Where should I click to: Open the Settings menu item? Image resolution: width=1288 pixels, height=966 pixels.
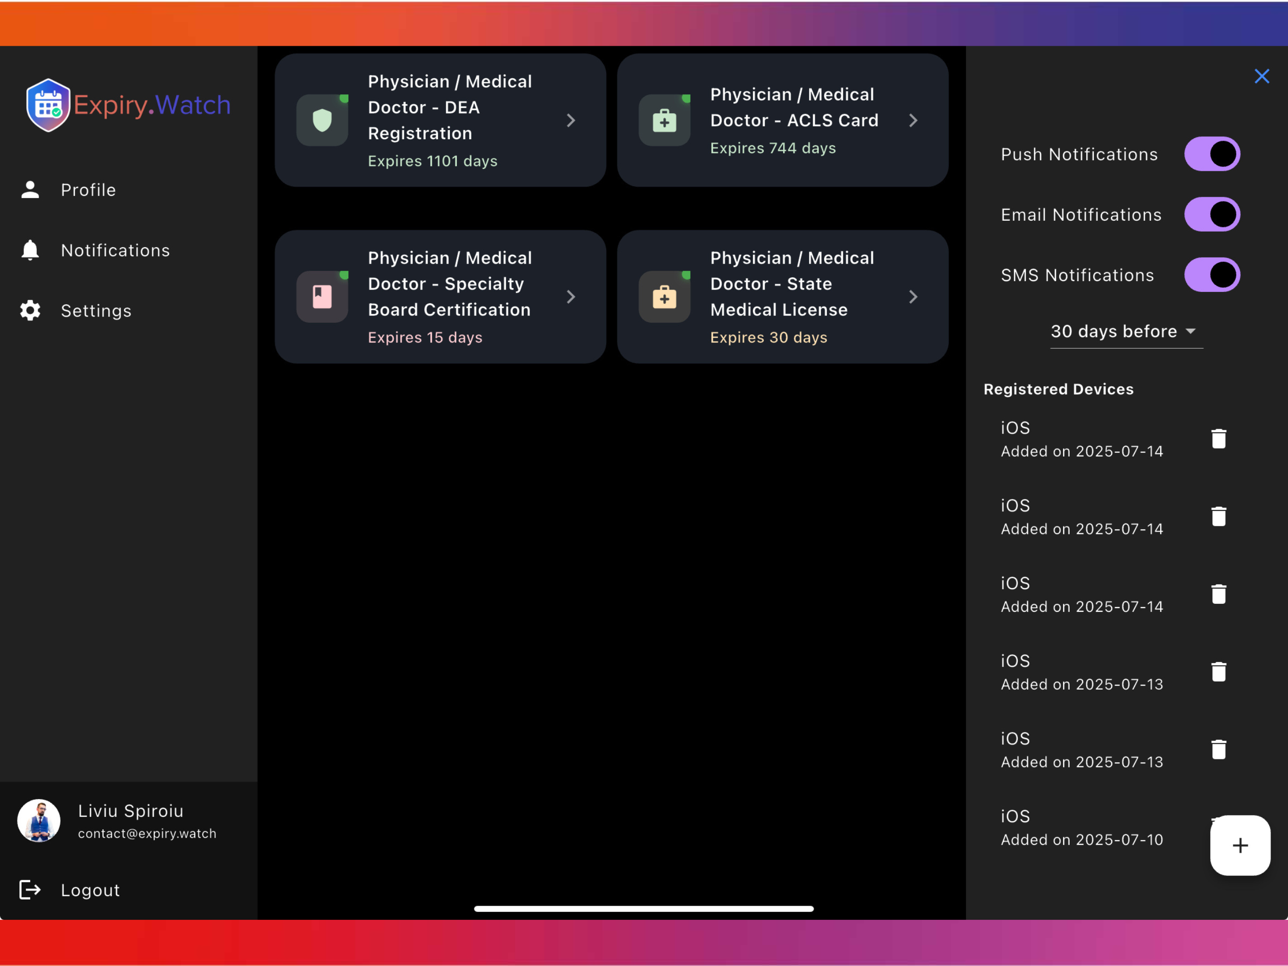point(129,310)
